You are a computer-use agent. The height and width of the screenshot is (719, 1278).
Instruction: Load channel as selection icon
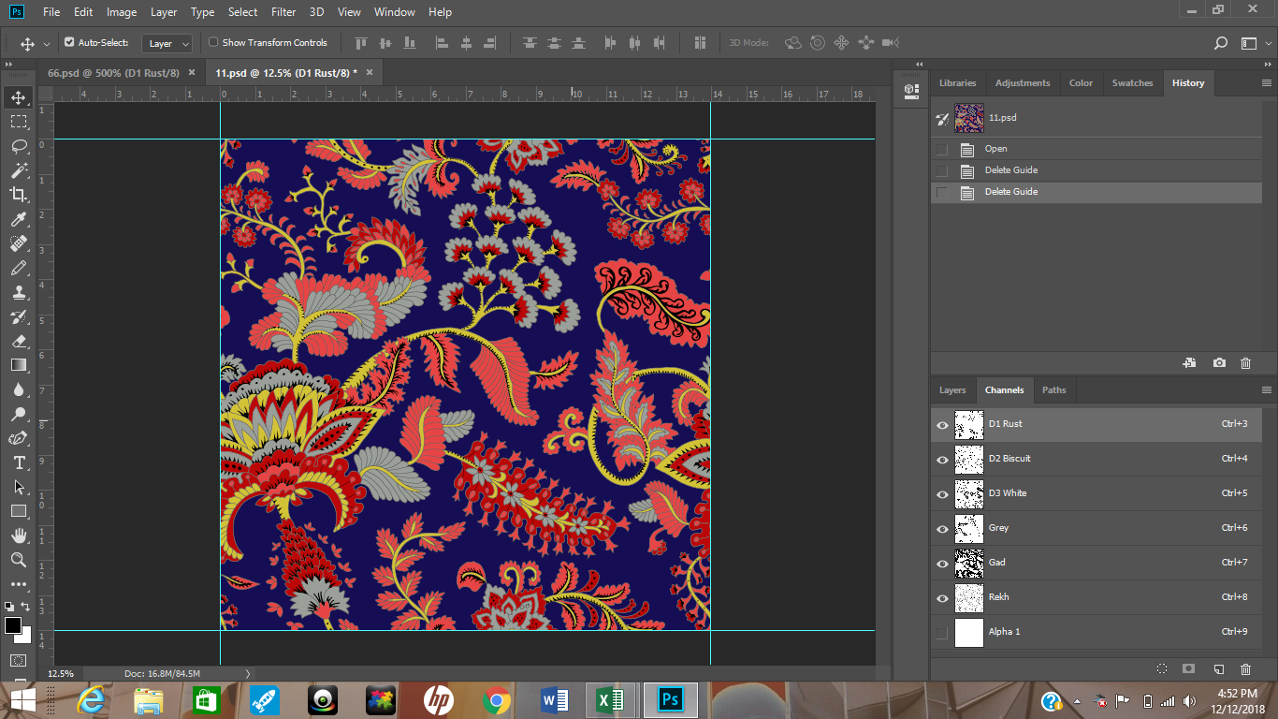click(x=1161, y=669)
